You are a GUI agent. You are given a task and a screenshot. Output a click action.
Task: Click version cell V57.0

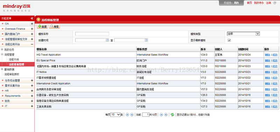tap(204, 89)
